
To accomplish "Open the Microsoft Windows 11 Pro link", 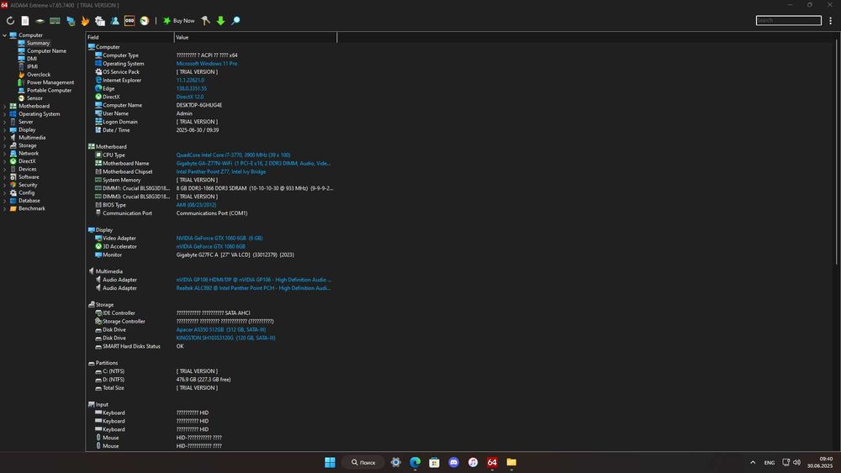I will point(207,64).
